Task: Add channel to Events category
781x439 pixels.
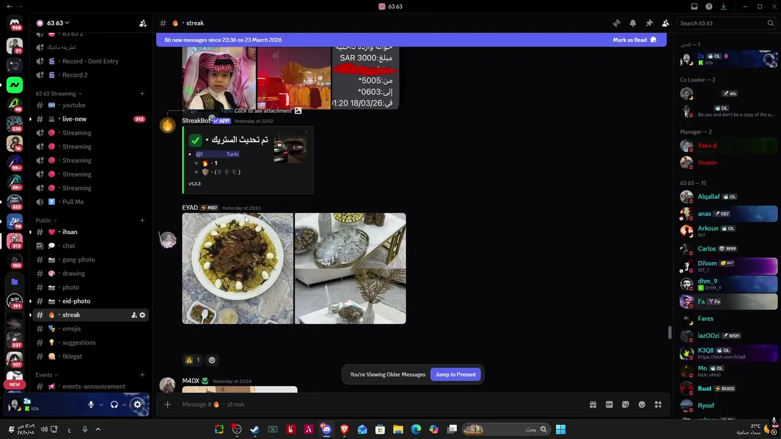Action: coord(142,375)
